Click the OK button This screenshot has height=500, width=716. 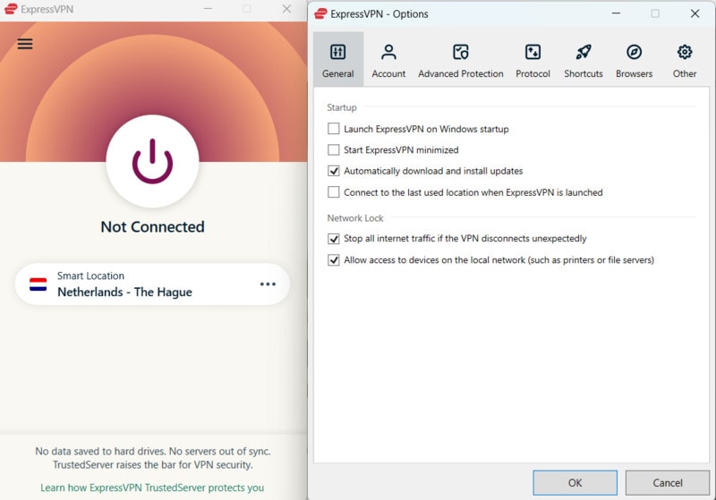click(x=575, y=483)
